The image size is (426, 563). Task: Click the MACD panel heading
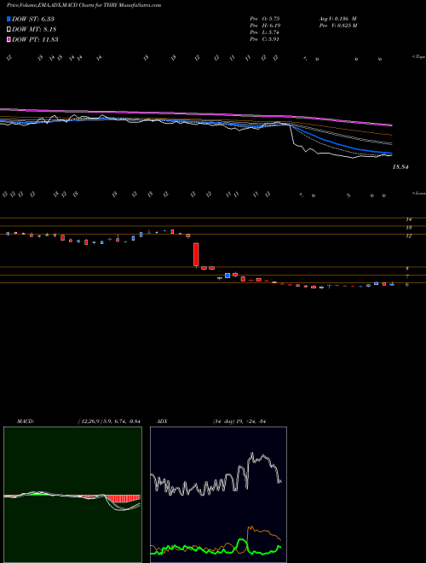(x=26, y=421)
